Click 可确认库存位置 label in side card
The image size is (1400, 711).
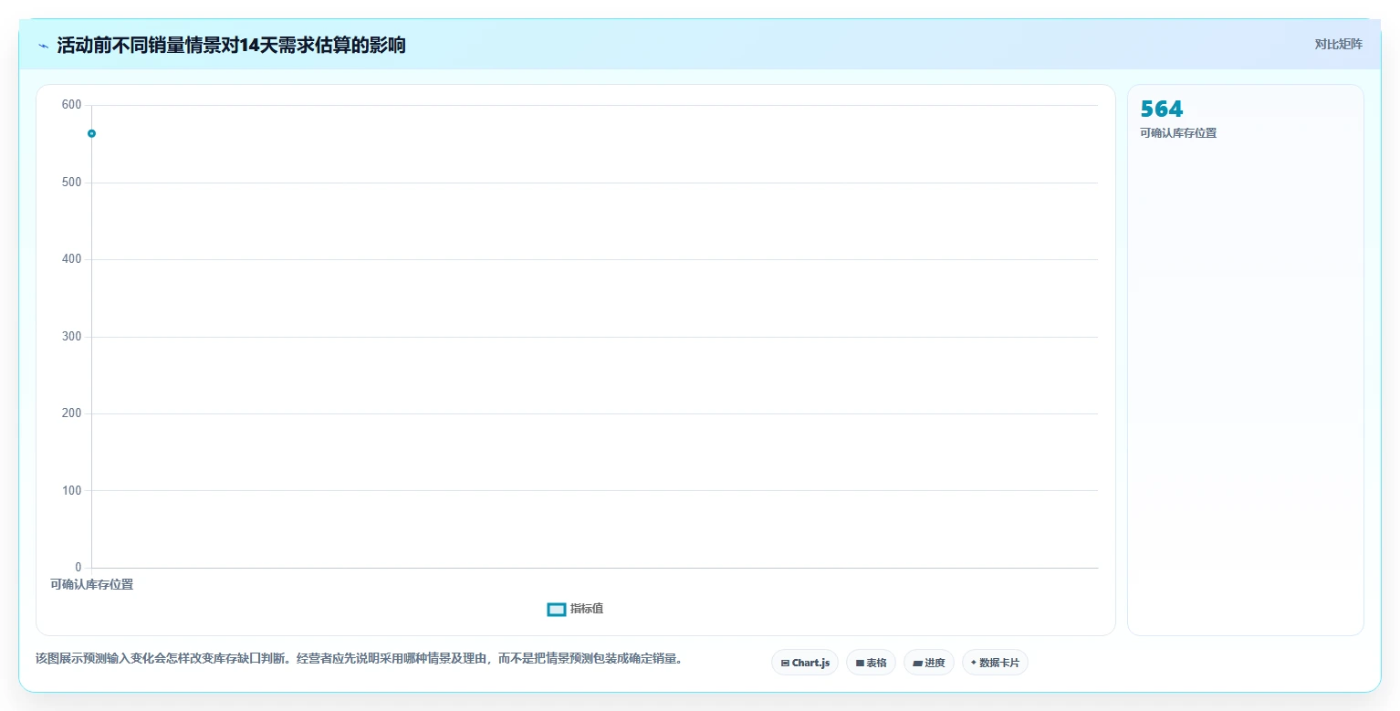[x=1178, y=133]
